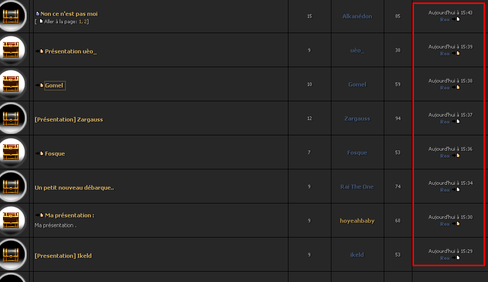
Task: Open the topic Un petit nouveau débarque..
Action: (74, 188)
